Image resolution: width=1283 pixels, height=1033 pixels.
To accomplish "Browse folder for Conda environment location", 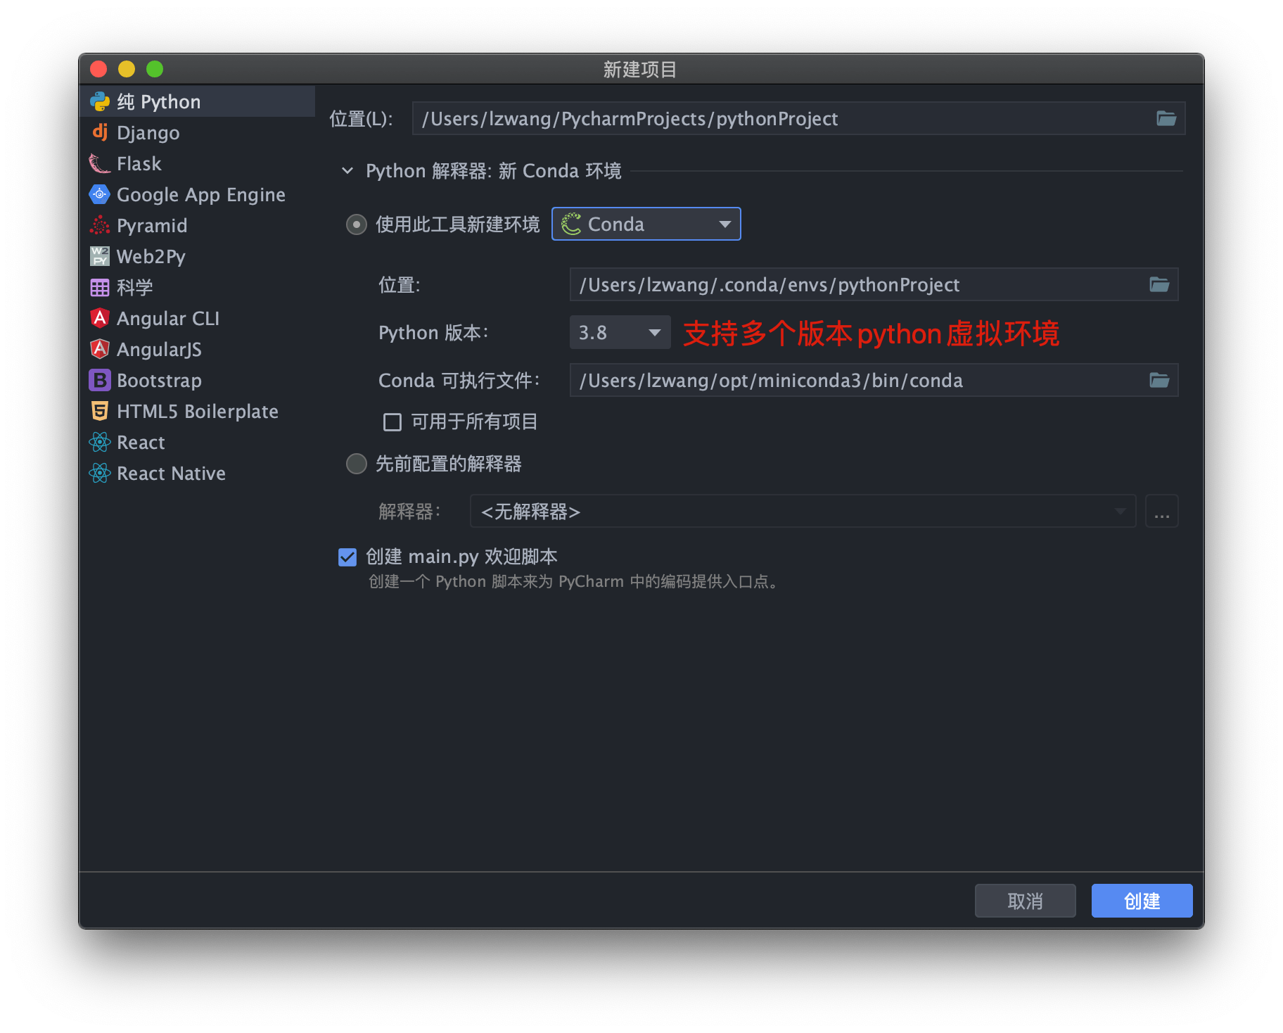I will (1159, 284).
